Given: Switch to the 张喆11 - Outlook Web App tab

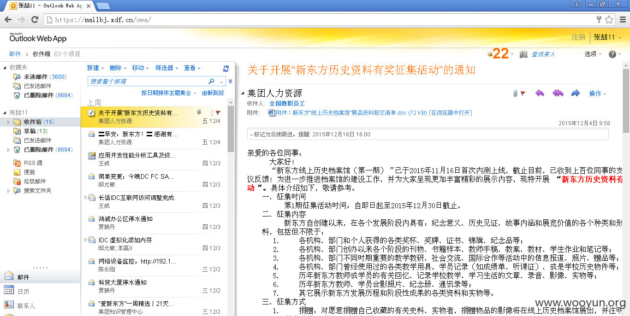Looking at the screenshot, I should [51, 6].
